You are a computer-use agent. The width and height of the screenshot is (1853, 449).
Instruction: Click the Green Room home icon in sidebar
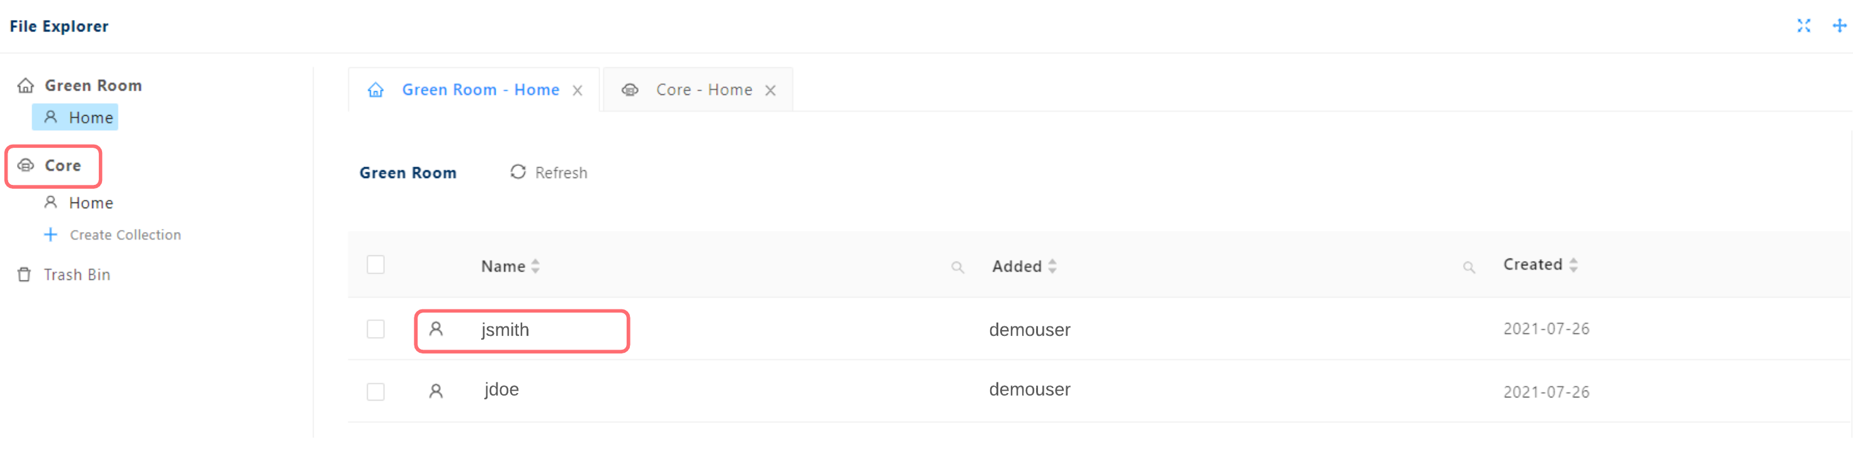click(x=26, y=85)
